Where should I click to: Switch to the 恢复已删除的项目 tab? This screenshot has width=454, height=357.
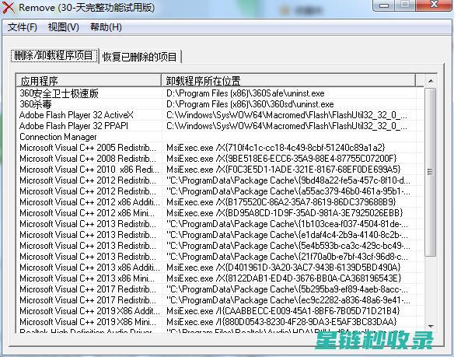140,56
